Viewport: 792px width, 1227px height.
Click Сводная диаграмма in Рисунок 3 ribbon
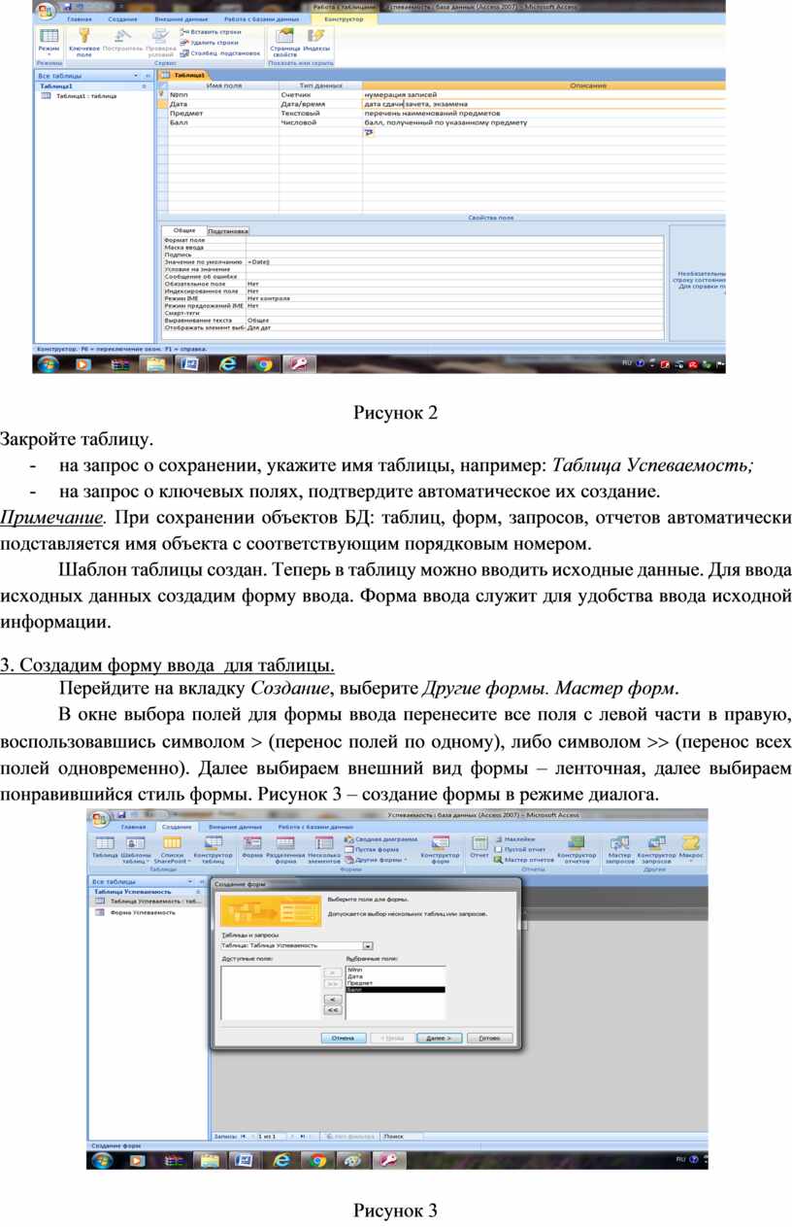click(x=380, y=839)
